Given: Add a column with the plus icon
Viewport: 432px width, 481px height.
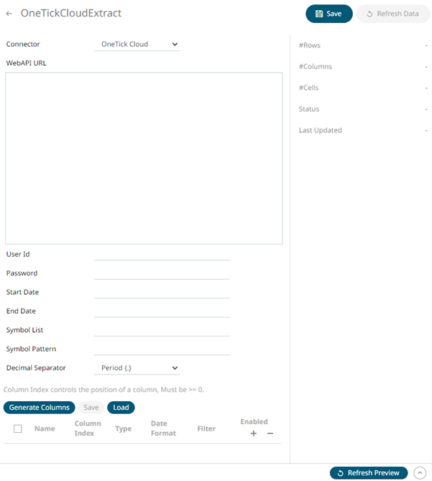Looking at the screenshot, I should 254,434.
